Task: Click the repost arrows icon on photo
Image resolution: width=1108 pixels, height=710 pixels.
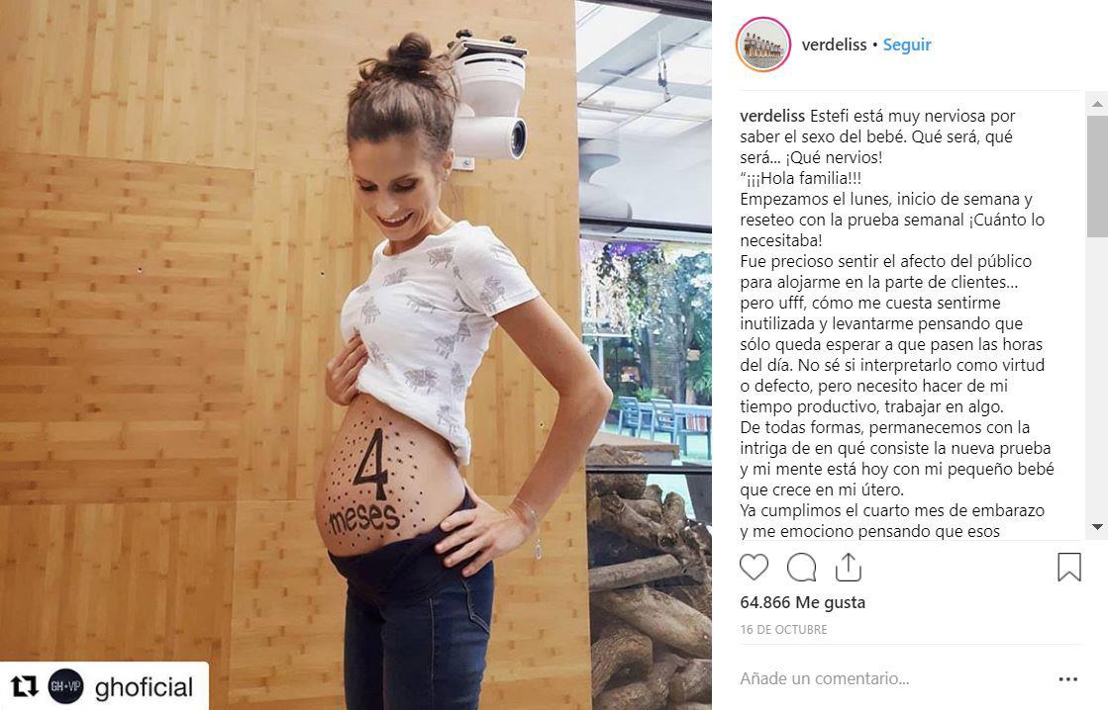Action: [x=25, y=686]
